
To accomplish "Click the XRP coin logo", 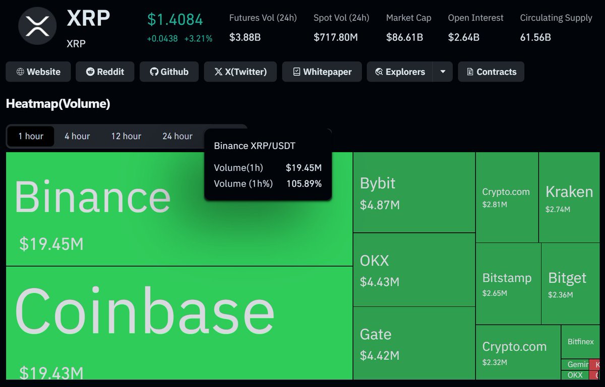I will (x=37, y=26).
